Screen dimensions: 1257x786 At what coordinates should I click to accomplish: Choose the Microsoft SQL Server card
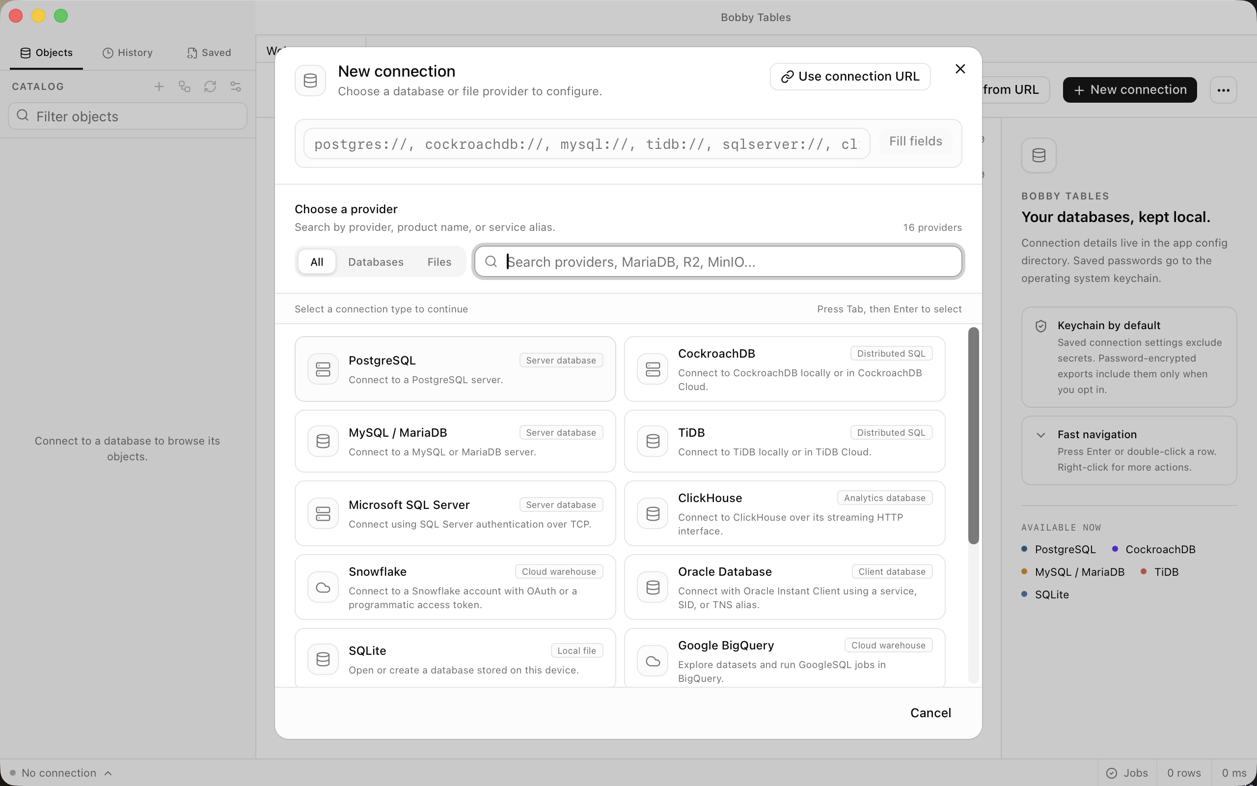point(455,514)
